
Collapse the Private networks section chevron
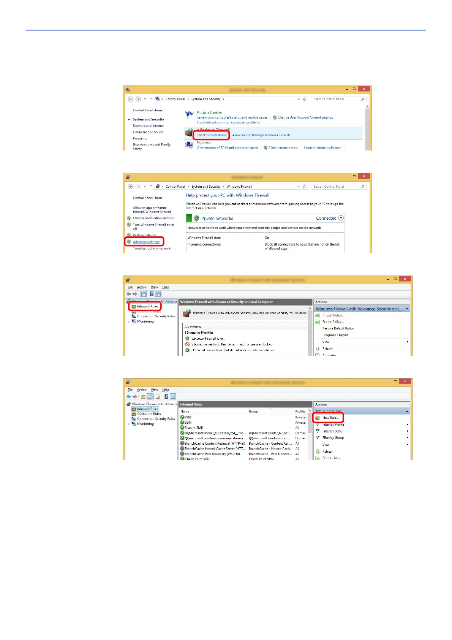tap(341, 218)
